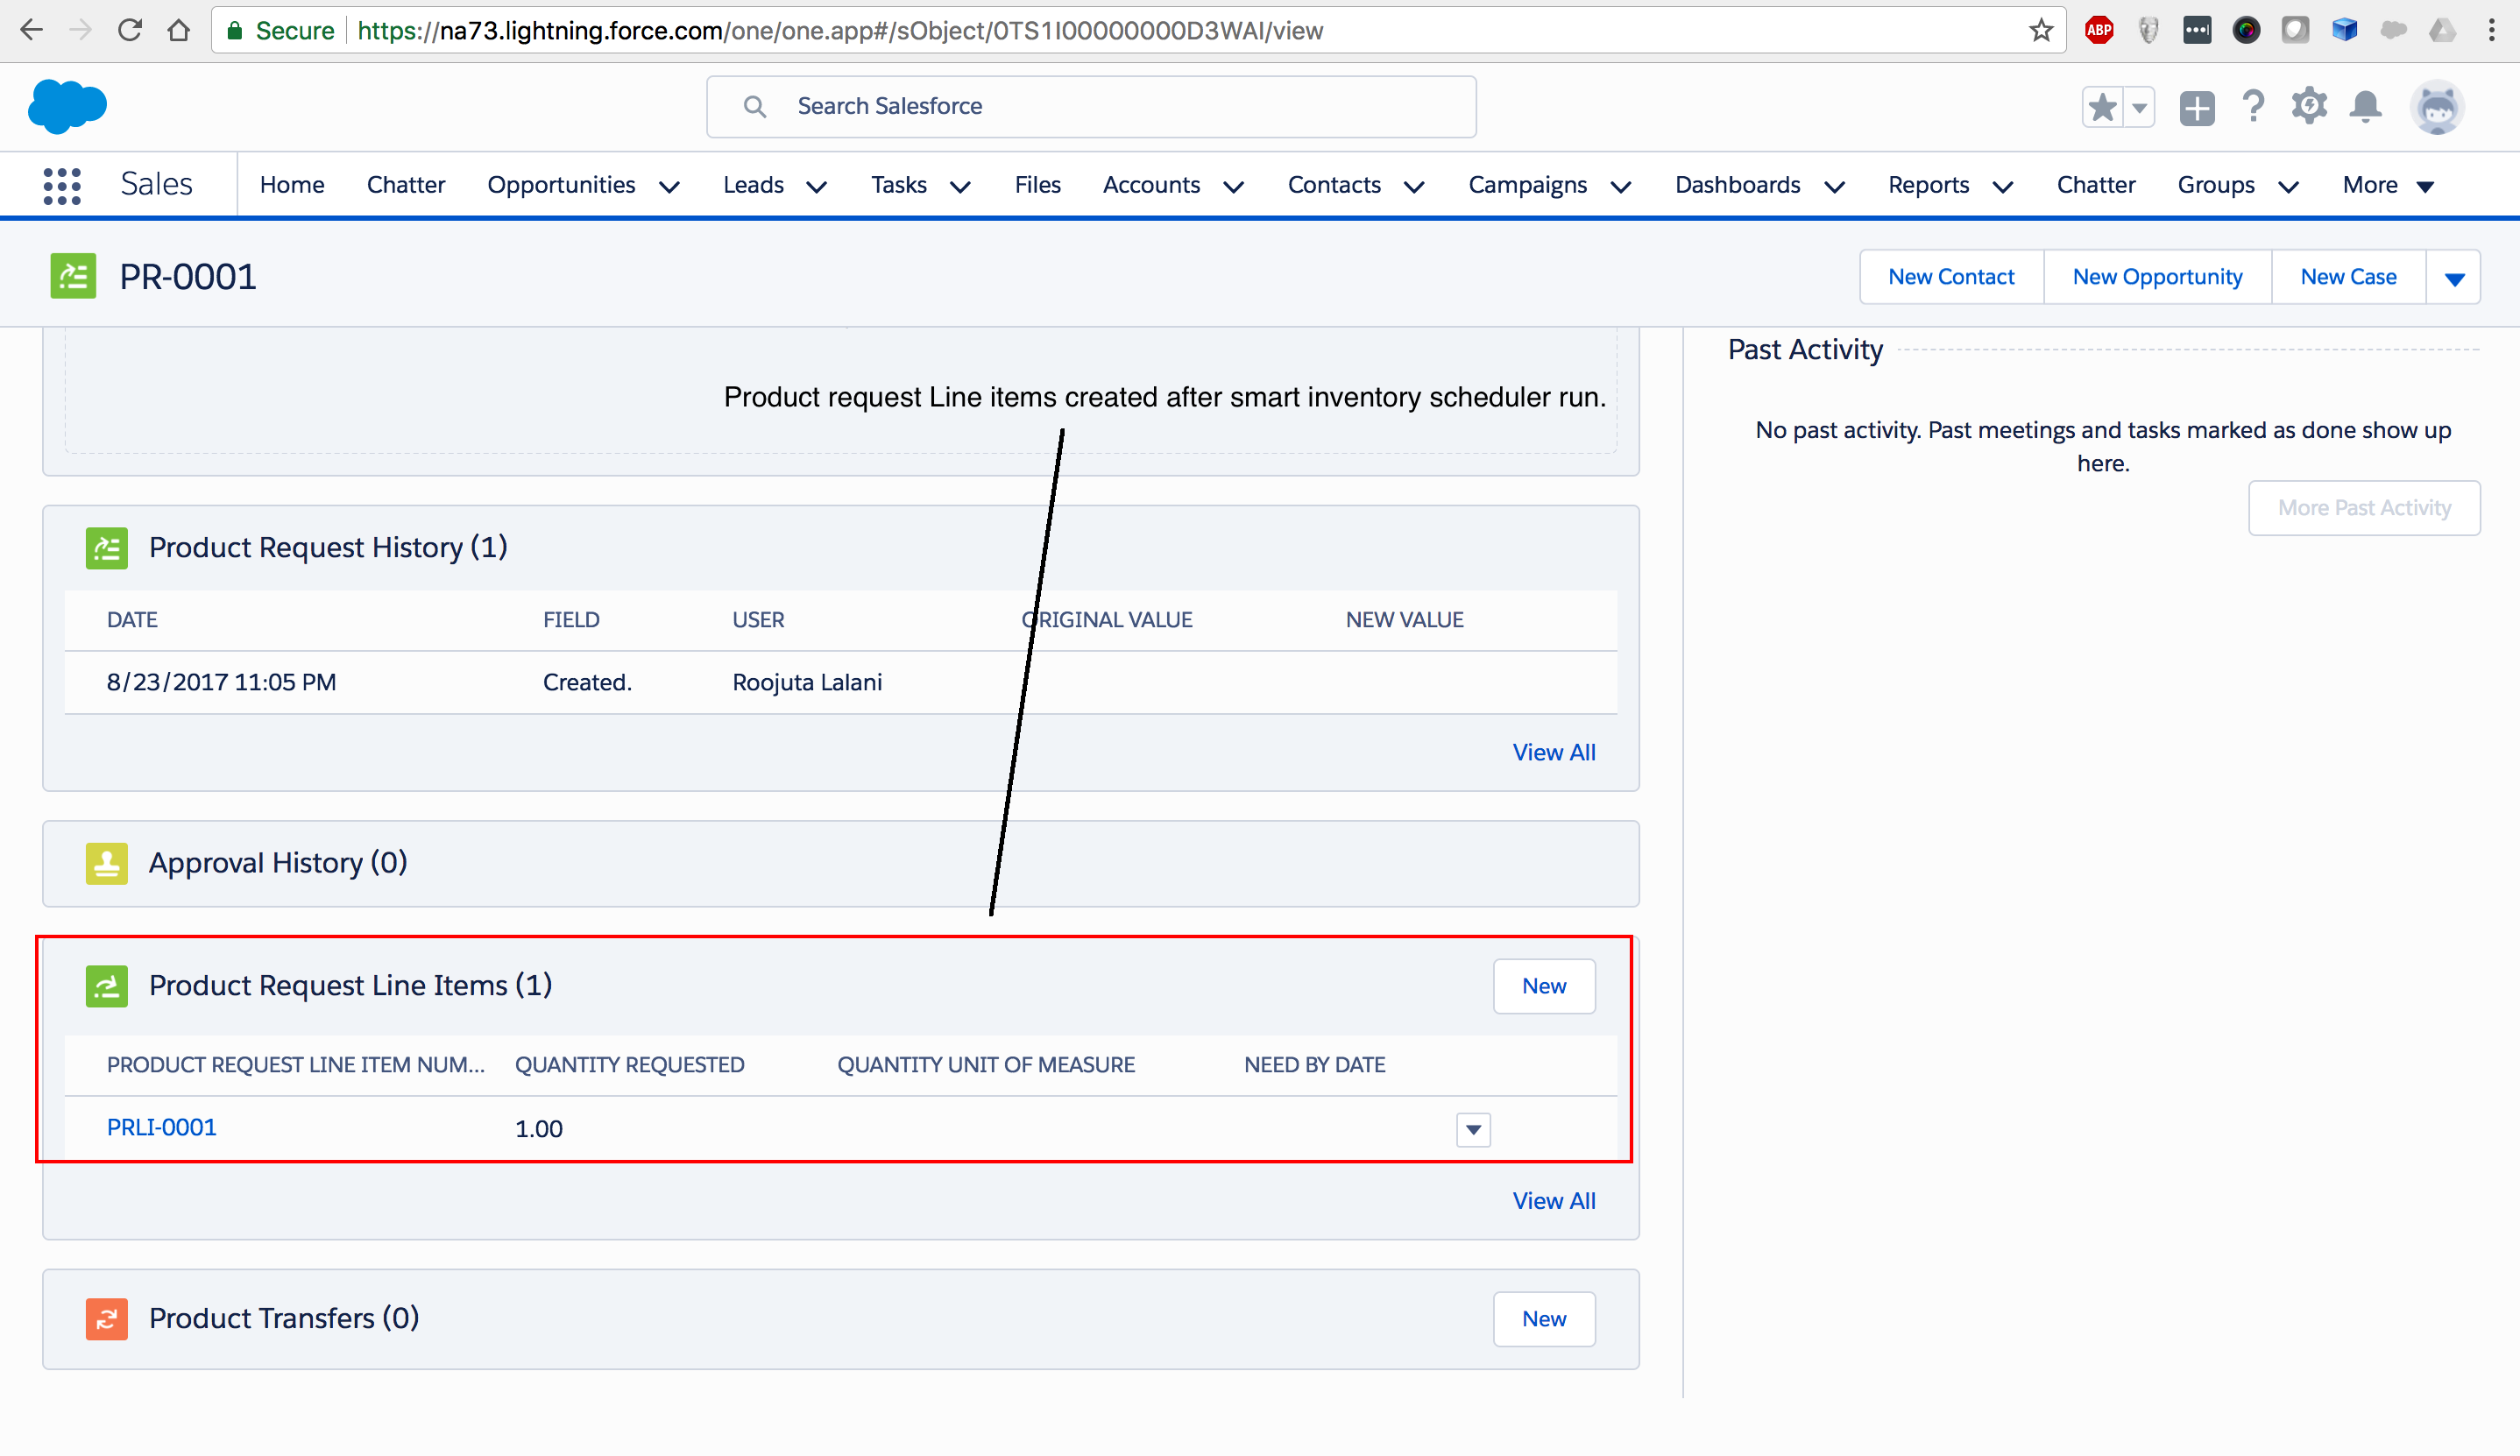Open the Setup gear icon
Image resolution: width=2520 pixels, height=1456 pixels.
[x=2309, y=106]
